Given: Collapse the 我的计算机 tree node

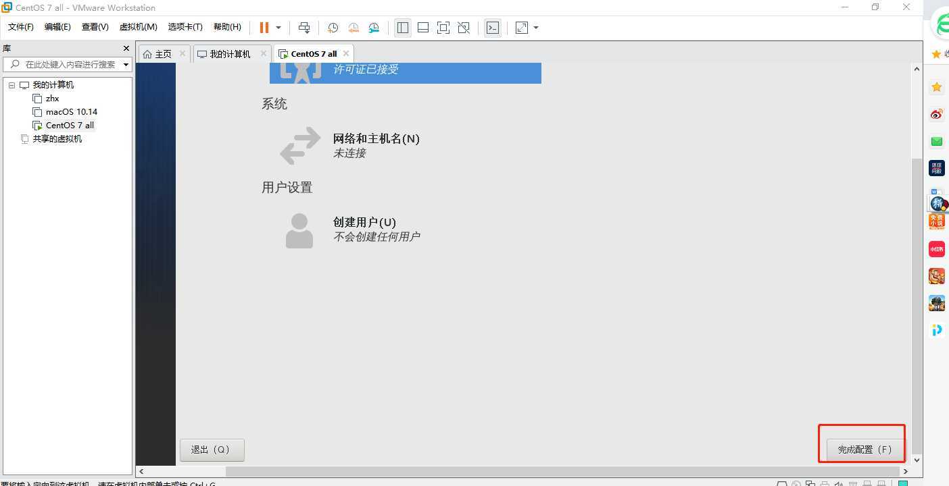Looking at the screenshot, I should pos(11,85).
